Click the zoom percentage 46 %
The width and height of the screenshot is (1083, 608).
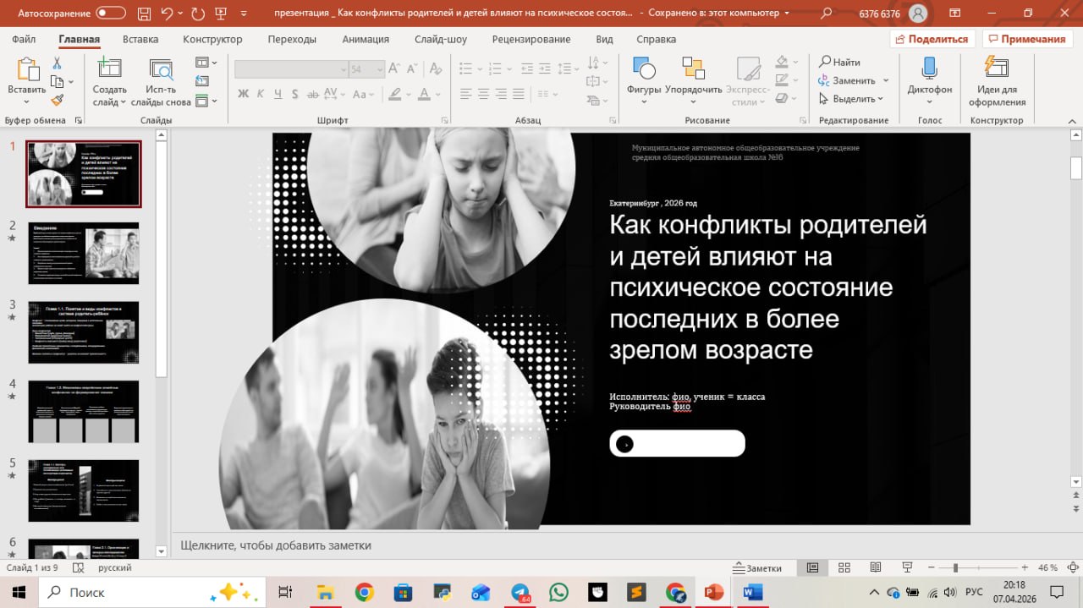1047,567
